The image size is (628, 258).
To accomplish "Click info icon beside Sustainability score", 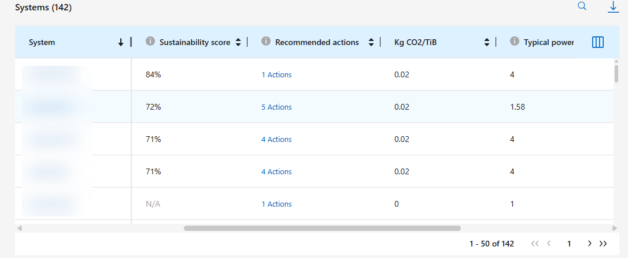I will pos(150,42).
